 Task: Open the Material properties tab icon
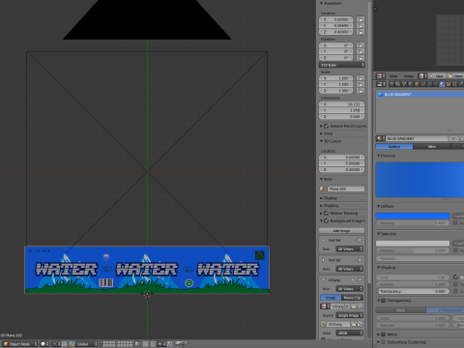point(442,84)
